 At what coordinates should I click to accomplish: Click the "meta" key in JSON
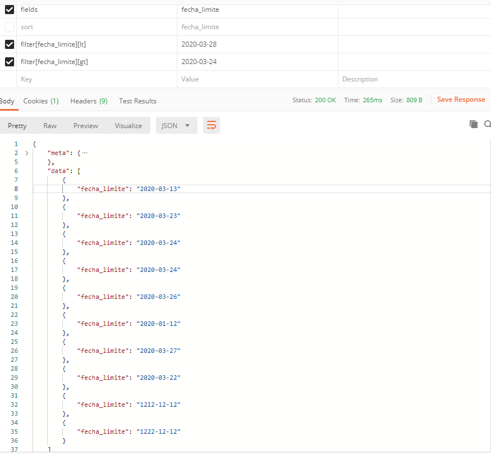[58, 153]
